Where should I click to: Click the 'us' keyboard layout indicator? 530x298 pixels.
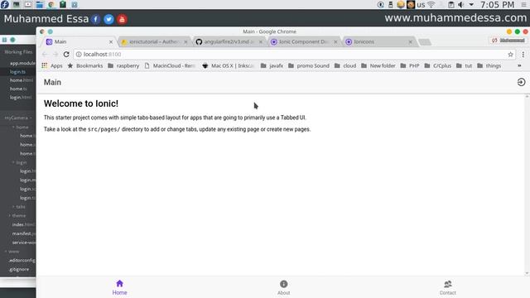(x=421, y=5)
